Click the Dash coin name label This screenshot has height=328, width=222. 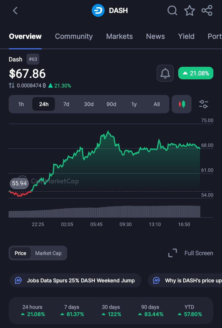point(15,59)
